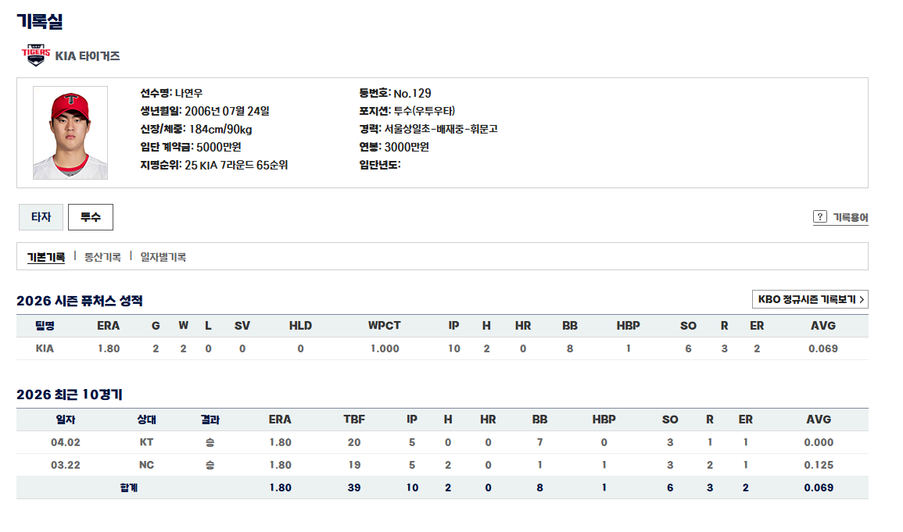Go to the 일자별기록 sub-tab
903x532 pixels.
(x=163, y=256)
